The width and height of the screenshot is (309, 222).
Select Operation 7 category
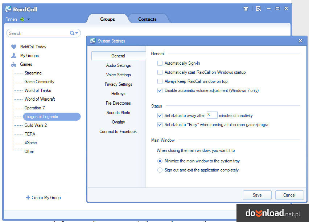pyautogui.click(x=34, y=108)
